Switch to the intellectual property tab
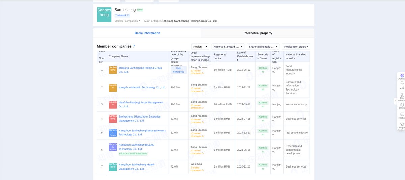Viewport: 405px width, 180px height. pos(258,33)
